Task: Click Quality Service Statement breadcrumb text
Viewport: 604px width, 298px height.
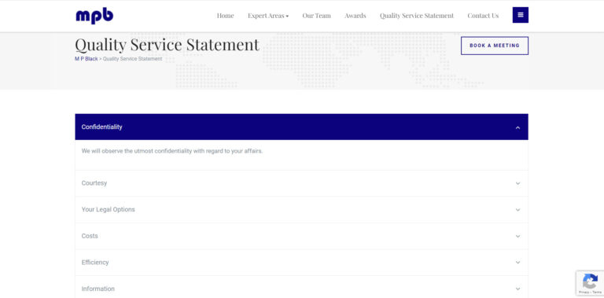Action: 132,59
